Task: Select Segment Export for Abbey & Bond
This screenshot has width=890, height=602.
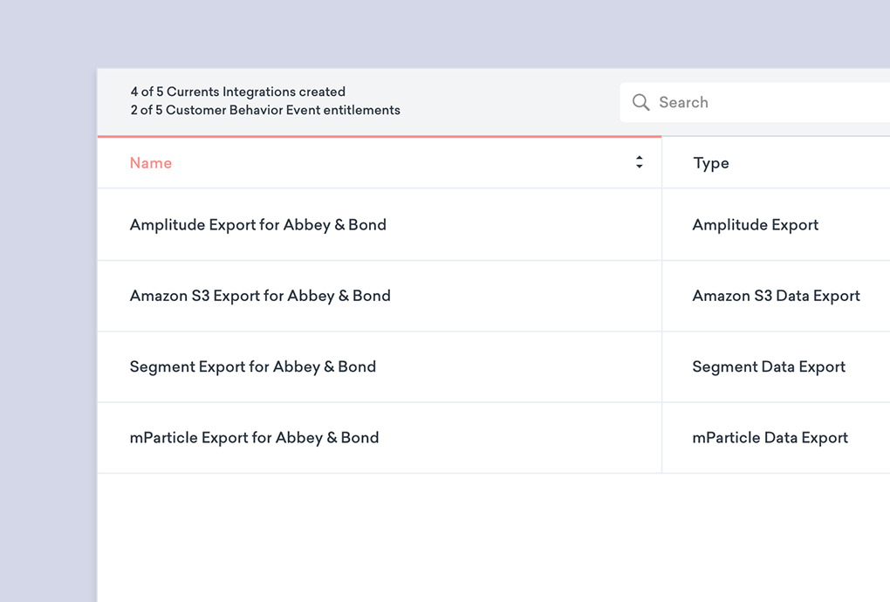Action: 252,366
